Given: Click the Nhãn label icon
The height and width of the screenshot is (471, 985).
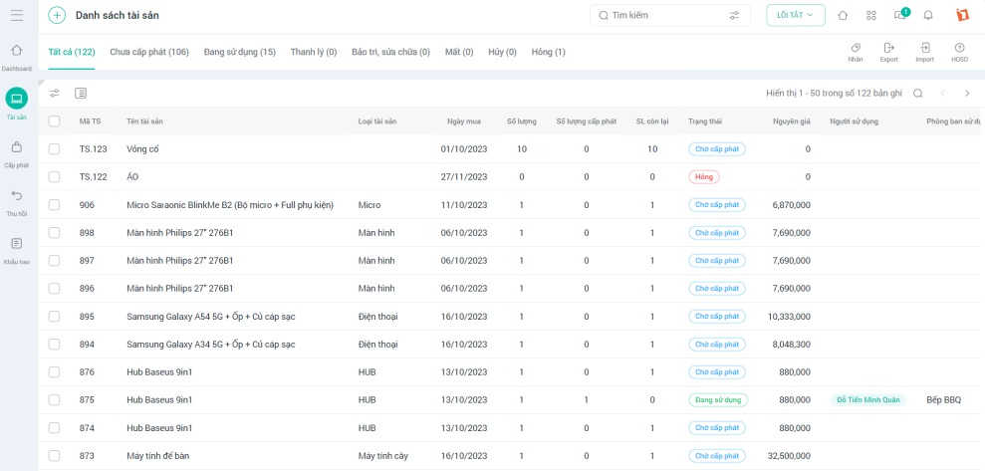Looking at the screenshot, I should tap(856, 48).
